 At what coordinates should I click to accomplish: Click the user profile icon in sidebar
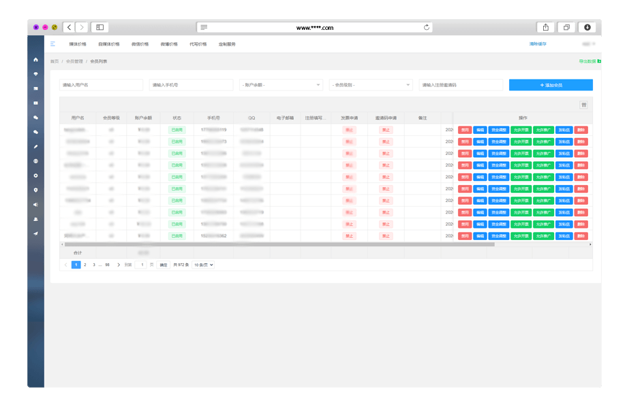click(35, 219)
